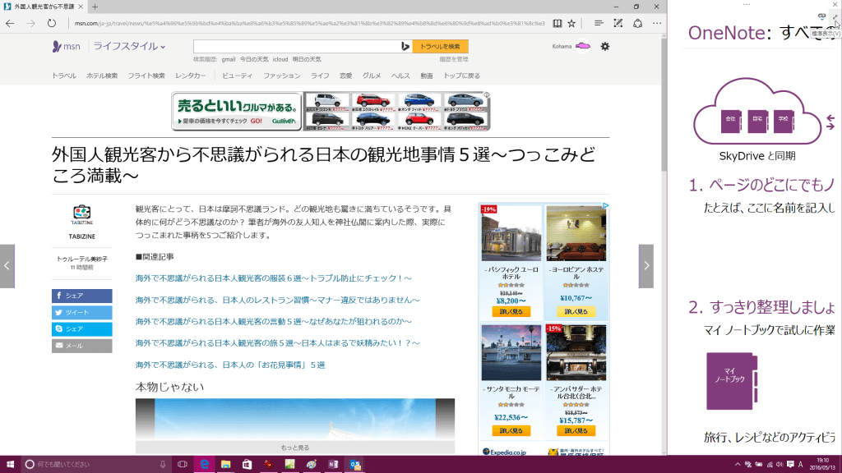Open the 旅５選 related article link

tap(278, 342)
